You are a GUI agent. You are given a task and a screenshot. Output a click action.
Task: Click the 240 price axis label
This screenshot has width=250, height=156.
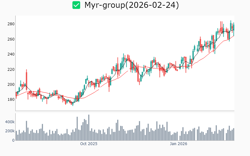pyautogui.click(x=11, y=54)
